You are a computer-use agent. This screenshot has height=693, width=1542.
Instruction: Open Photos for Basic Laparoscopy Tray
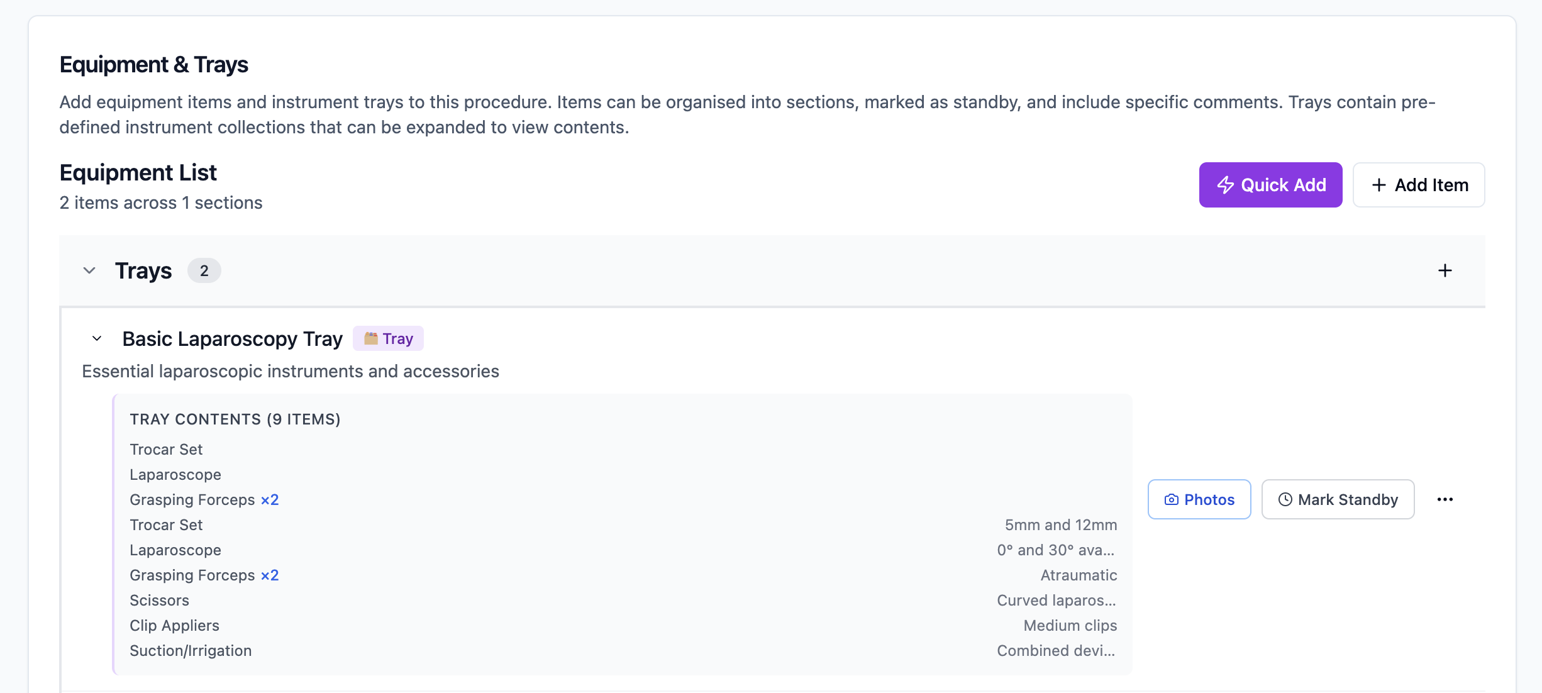pyautogui.click(x=1199, y=499)
